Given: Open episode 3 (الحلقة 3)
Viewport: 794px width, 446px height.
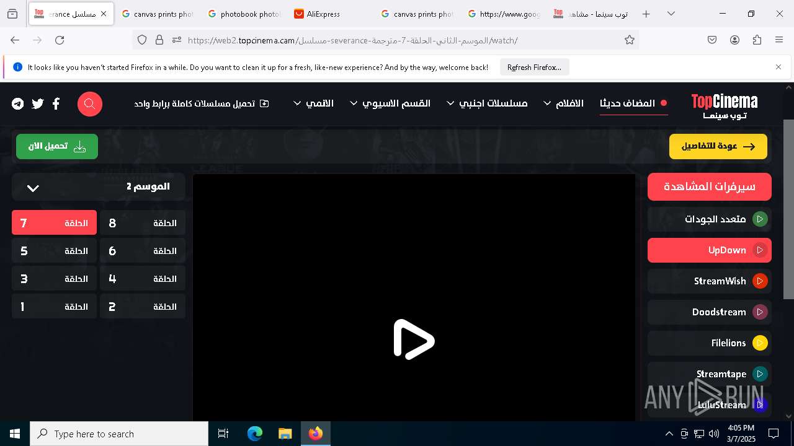Looking at the screenshot, I should pyautogui.click(x=54, y=279).
